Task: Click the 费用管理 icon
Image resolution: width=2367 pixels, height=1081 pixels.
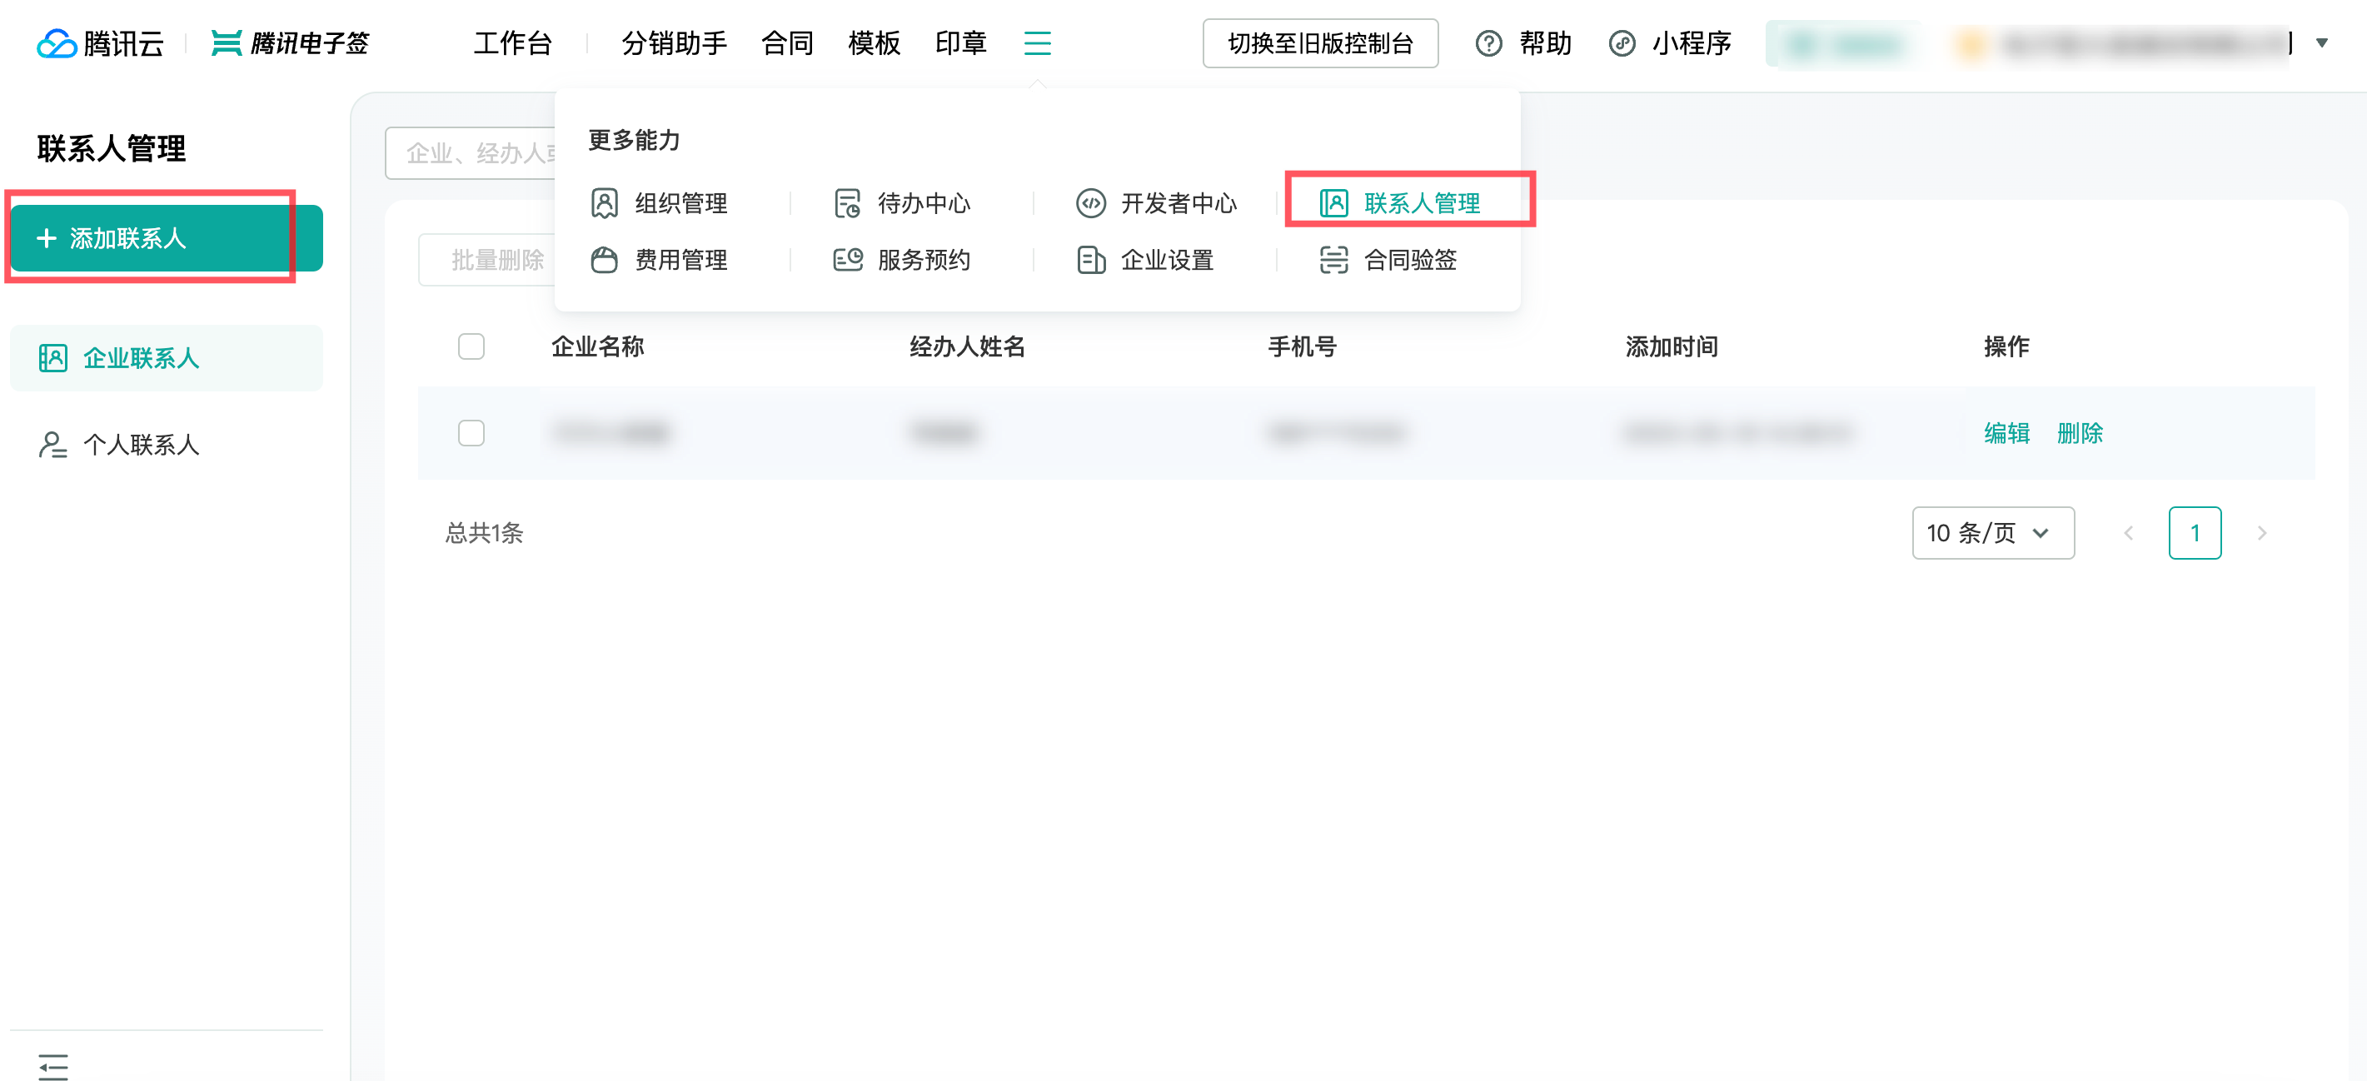Action: tap(604, 260)
